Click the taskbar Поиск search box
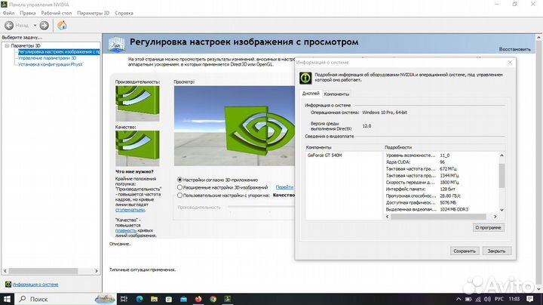Image resolution: width=543 pixels, height=305 pixels. coord(65,299)
